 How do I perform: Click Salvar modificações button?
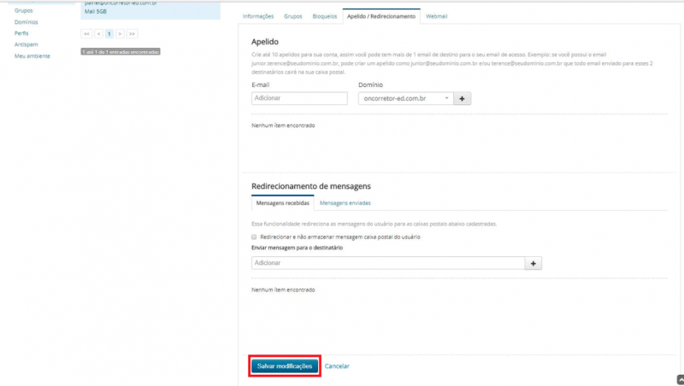coord(285,366)
